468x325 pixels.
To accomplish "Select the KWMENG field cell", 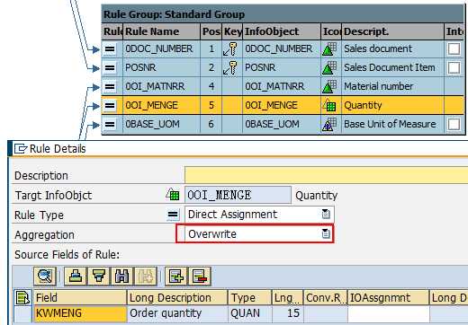I will pos(80,313).
